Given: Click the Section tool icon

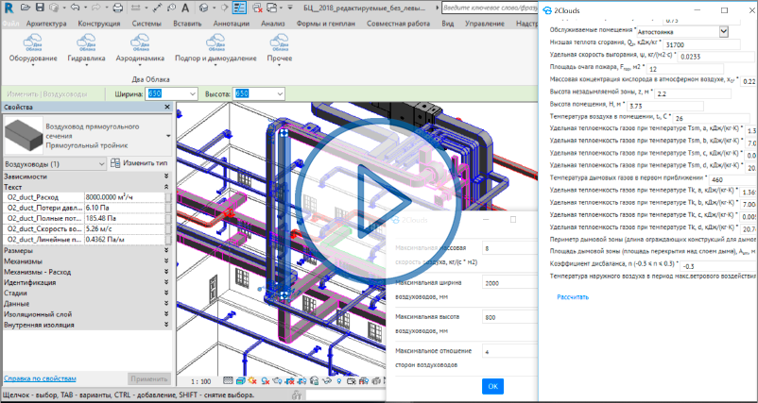Looking at the screenshot, I should coord(225,8).
